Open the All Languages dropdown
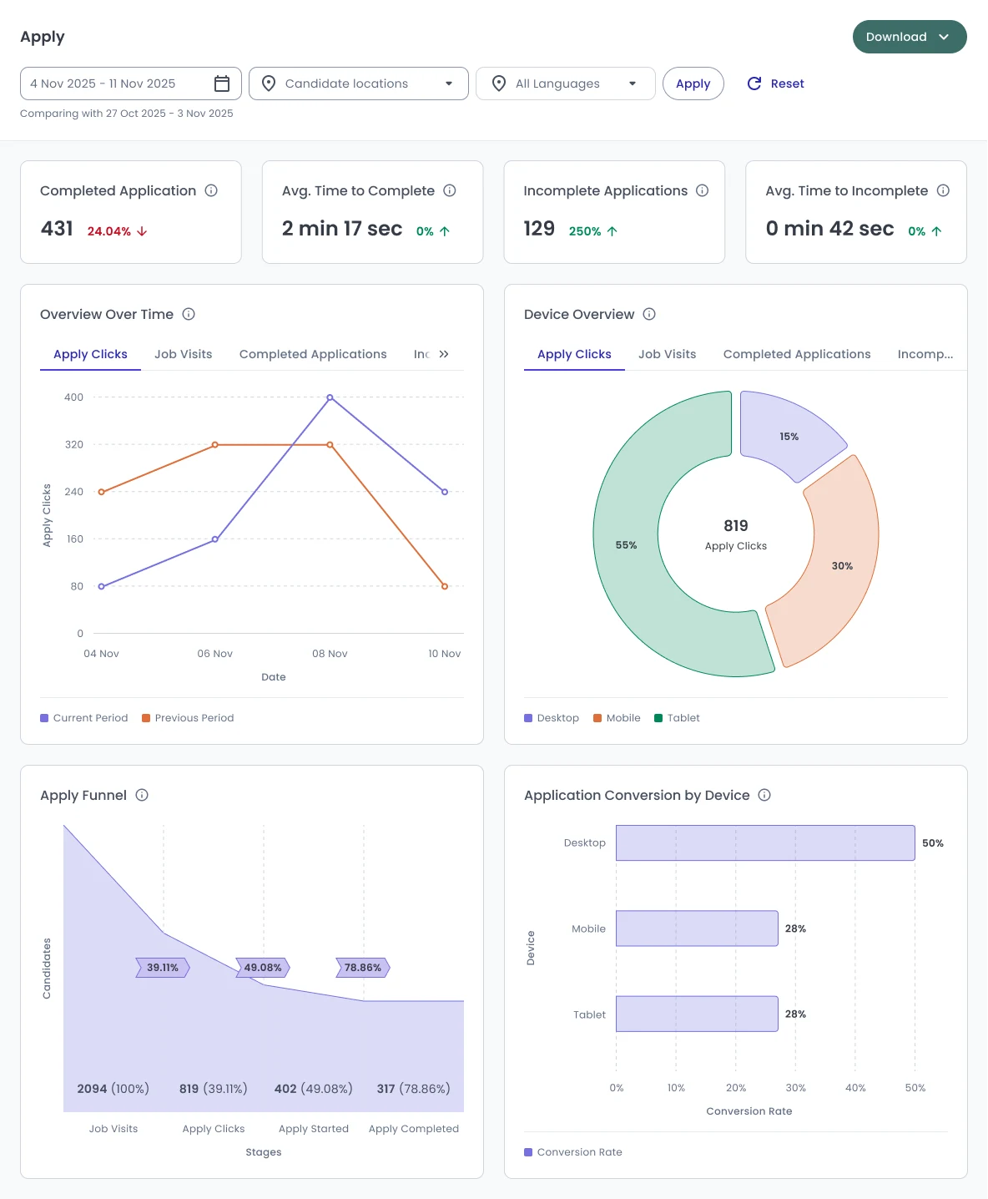The image size is (988, 1199). 566,83
